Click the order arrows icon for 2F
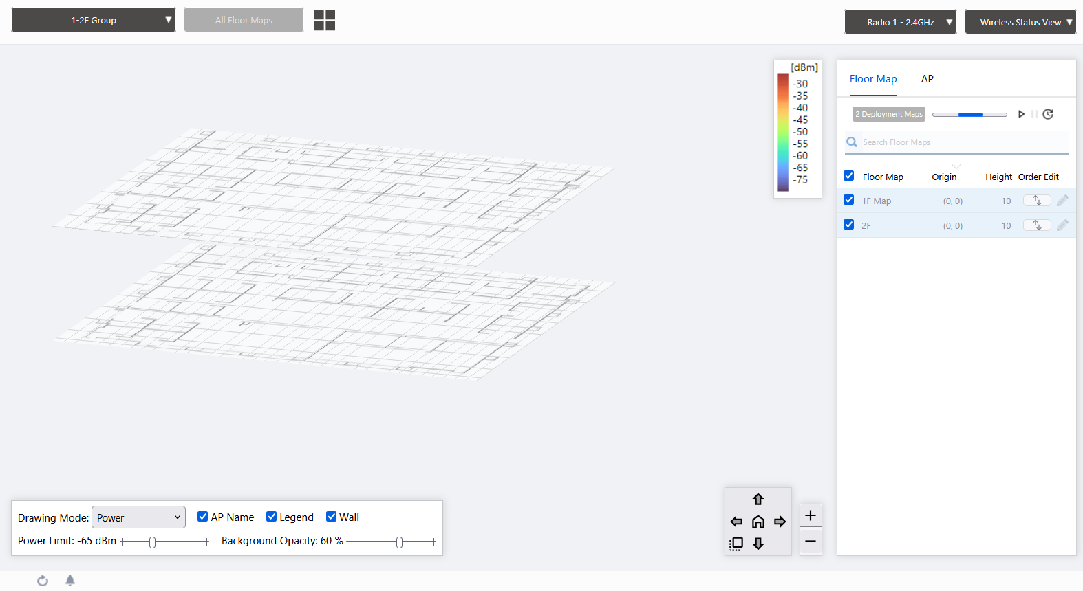The image size is (1083, 591). tap(1036, 225)
